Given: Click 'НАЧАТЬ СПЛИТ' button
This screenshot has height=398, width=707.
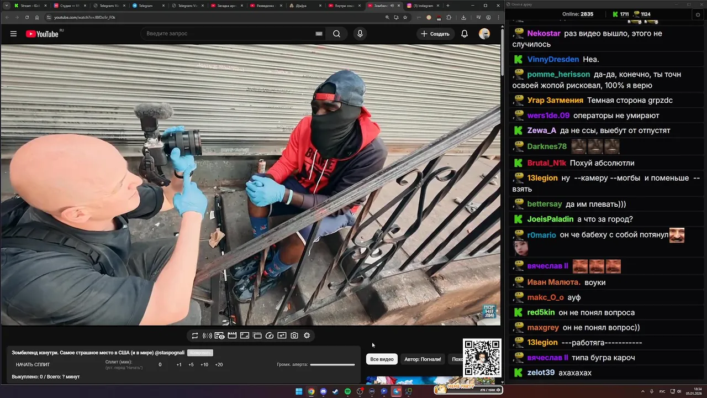Looking at the screenshot, I should click(x=33, y=365).
